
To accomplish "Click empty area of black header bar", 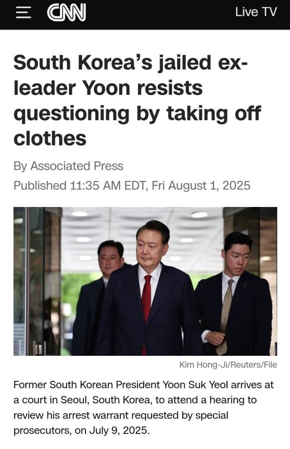I will point(160,13).
